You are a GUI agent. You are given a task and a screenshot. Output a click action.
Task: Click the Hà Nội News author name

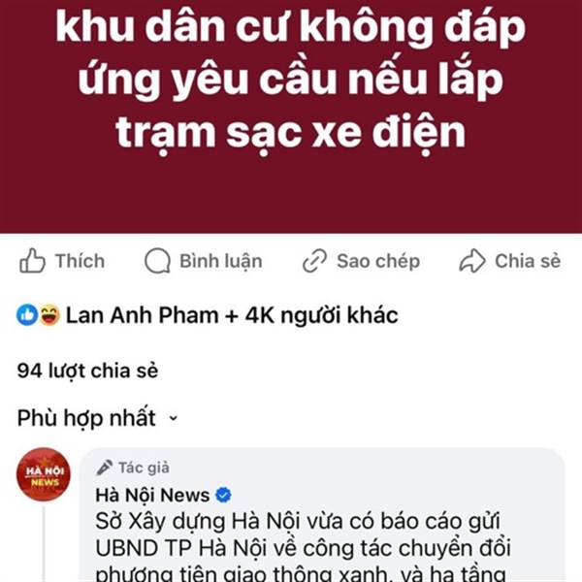pyautogui.click(x=152, y=495)
